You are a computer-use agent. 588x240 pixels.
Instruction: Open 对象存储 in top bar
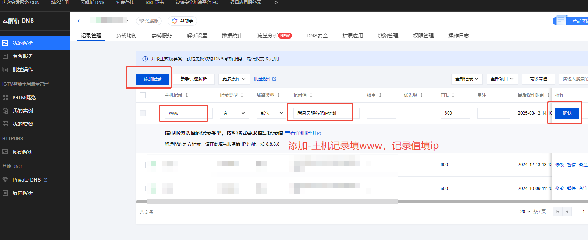pyautogui.click(x=125, y=3)
